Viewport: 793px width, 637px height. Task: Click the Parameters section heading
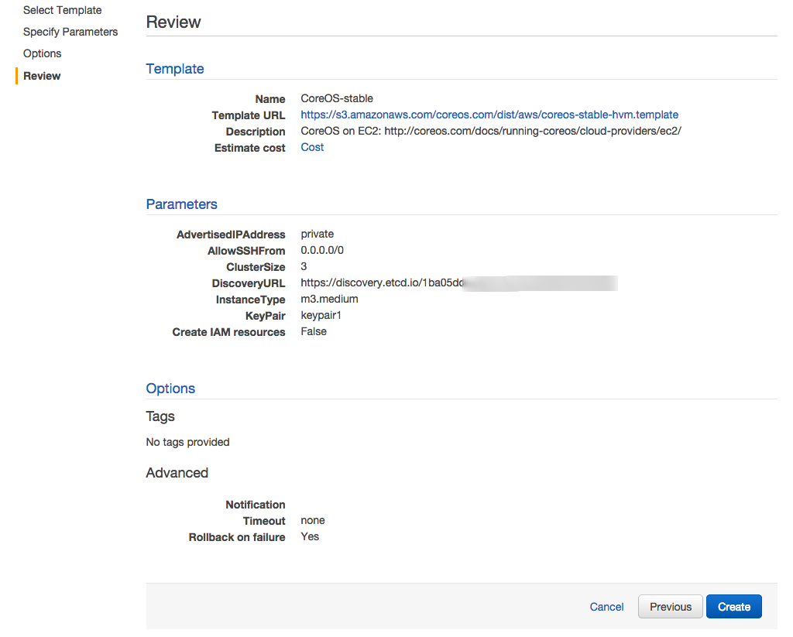[x=181, y=204]
